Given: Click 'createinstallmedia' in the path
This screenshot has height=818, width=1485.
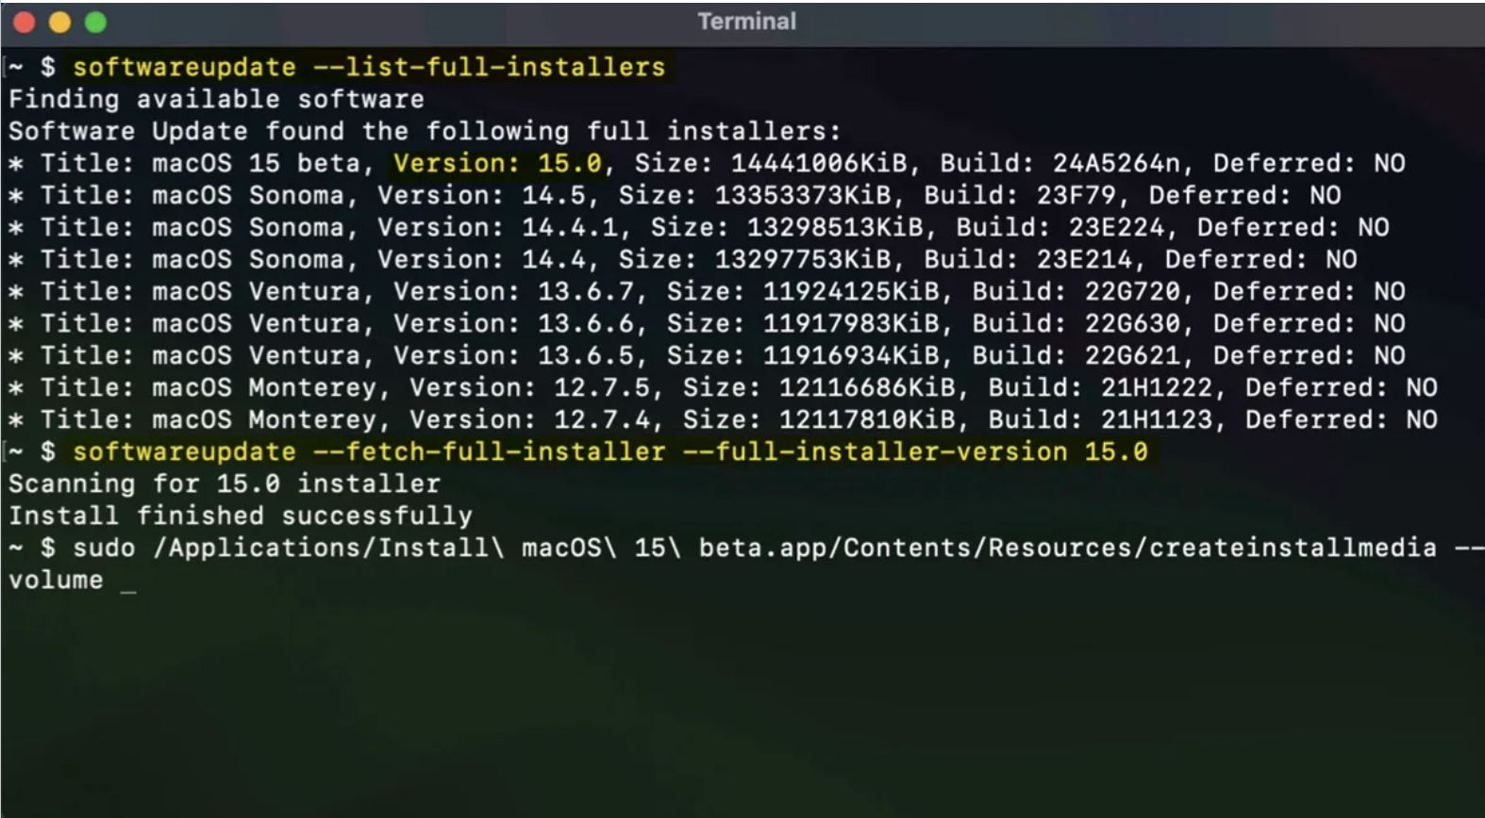Looking at the screenshot, I should click(x=1293, y=548).
